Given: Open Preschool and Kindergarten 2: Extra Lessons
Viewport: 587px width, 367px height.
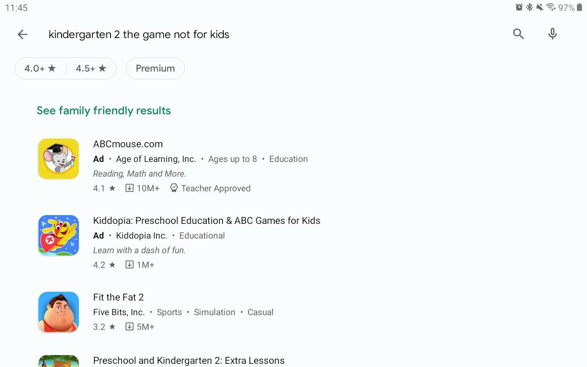Looking at the screenshot, I should tap(188, 361).
